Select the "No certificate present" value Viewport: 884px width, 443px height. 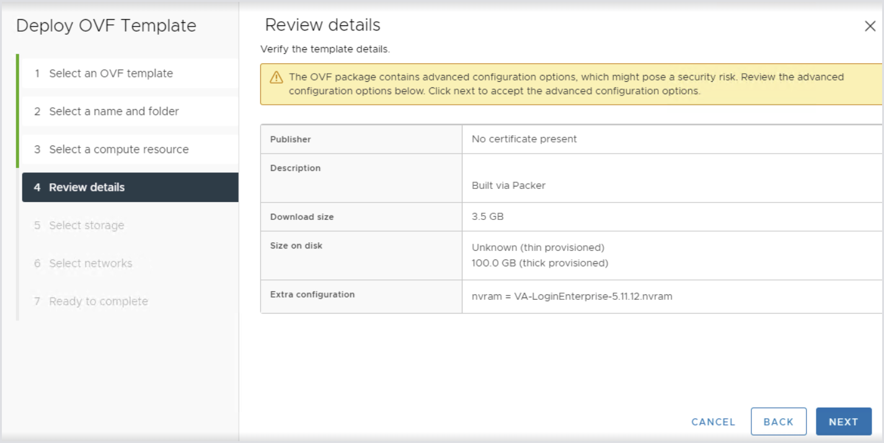[x=524, y=139]
